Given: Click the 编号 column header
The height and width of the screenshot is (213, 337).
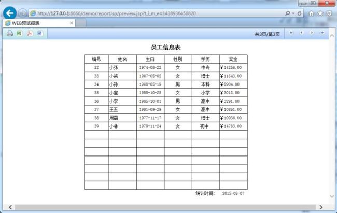Looking at the screenshot, I should coord(96,59).
